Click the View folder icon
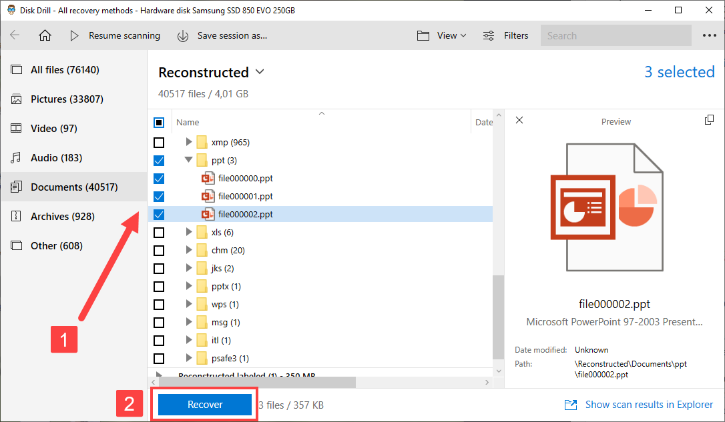Image resolution: width=725 pixels, height=422 pixels. click(x=423, y=35)
